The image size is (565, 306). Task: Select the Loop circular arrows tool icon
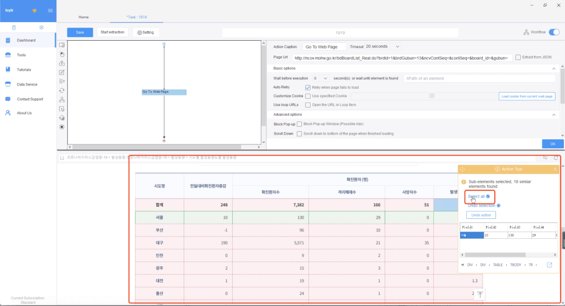tap(62, 90)
